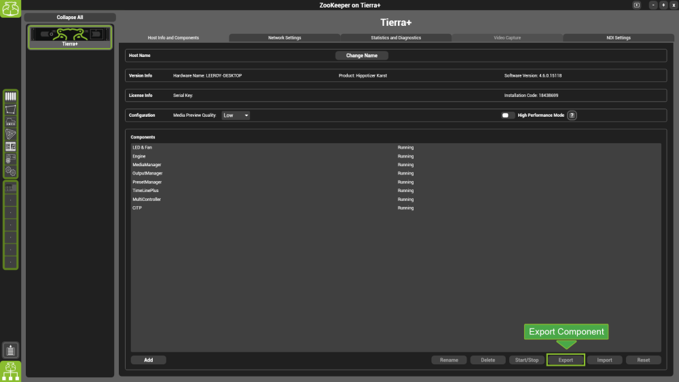This screenshot has height=382, width=679.
Task: Click Hardware Name LEEROY-DESKTOP text
Action: click(207, 75)
